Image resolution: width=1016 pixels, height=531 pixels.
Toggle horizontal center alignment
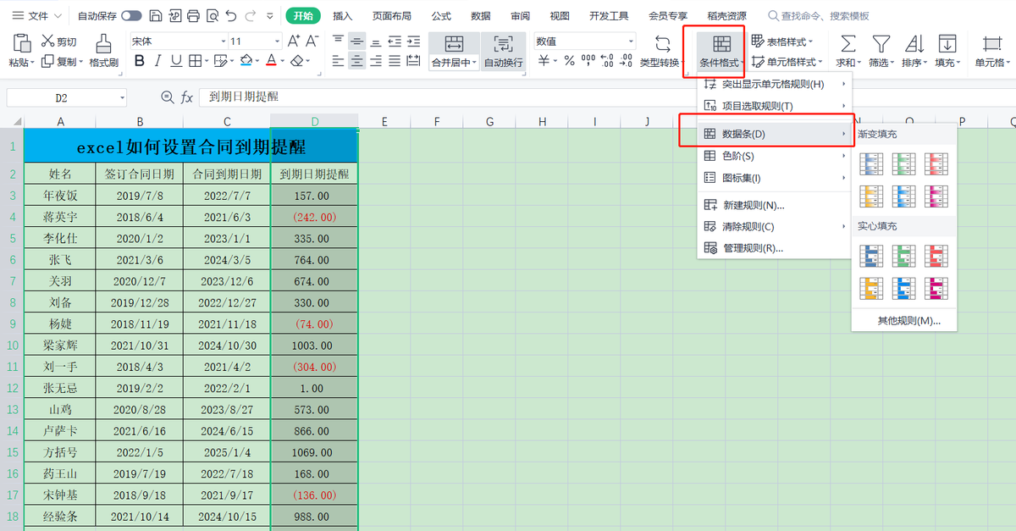pos(357,61)
